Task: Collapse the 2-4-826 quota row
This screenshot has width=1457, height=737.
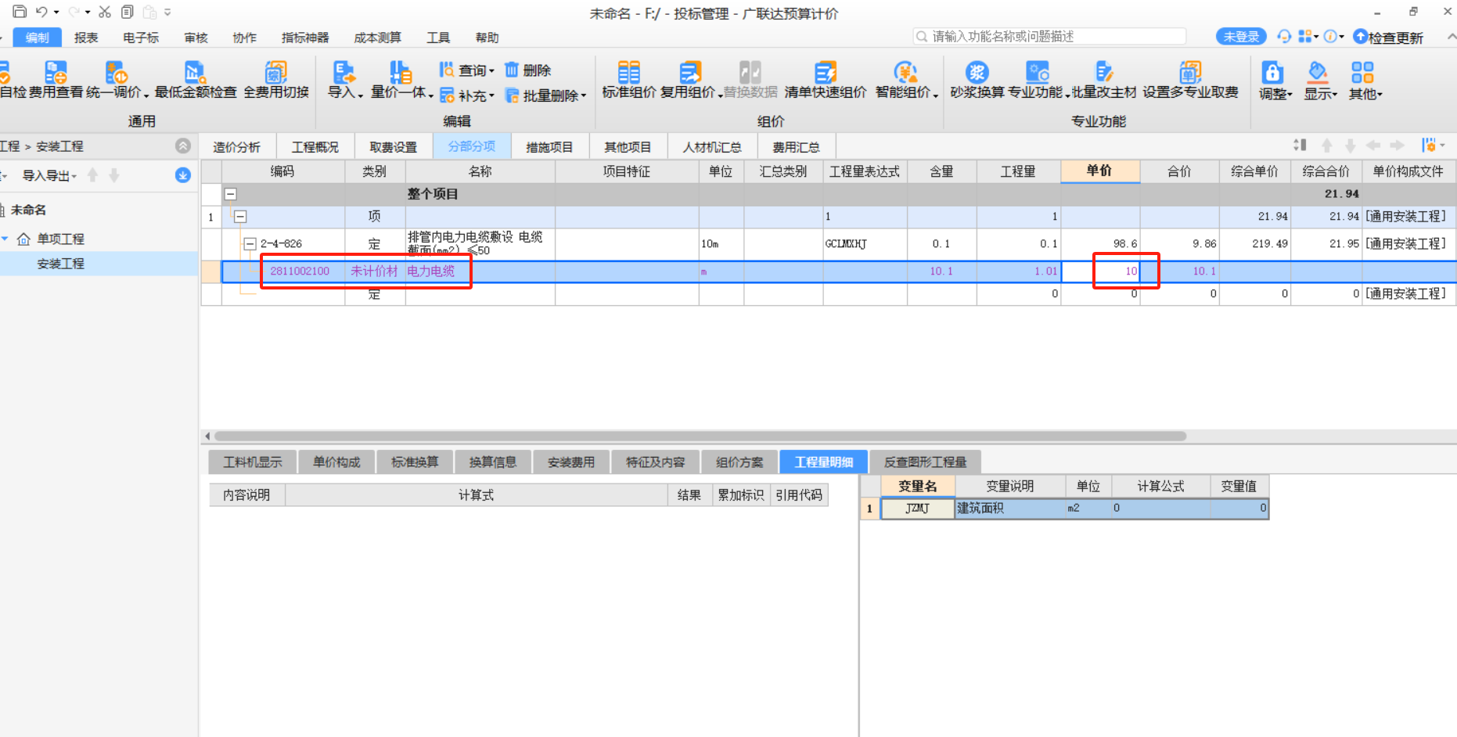Action: [250, 244]
